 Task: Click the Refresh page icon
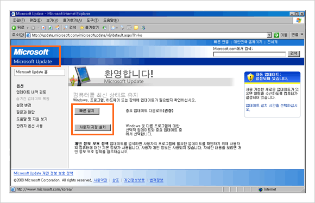point(51,28)
